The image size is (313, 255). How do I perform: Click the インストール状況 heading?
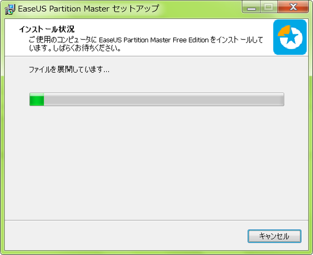coord(47,30)
